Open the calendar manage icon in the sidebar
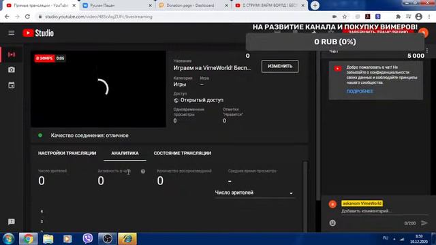 12,85
